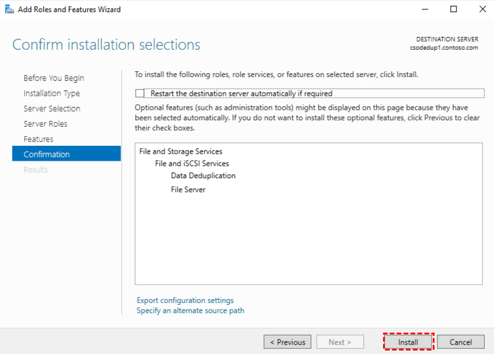Select File and iSCSI Services entry
Screen dimensions: 494x354
(192, 164)
